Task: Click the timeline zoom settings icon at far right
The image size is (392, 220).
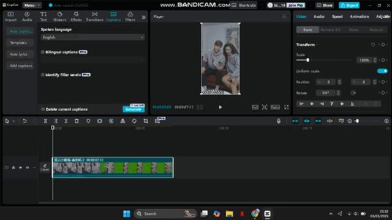Action: coord(386,121)
